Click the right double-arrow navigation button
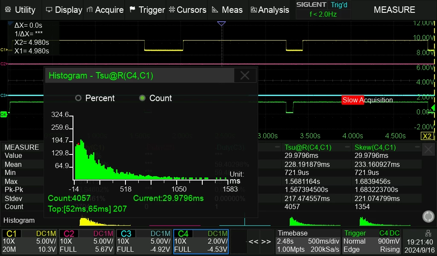Screen dimensions: 437x256 [x=266, y=241]
